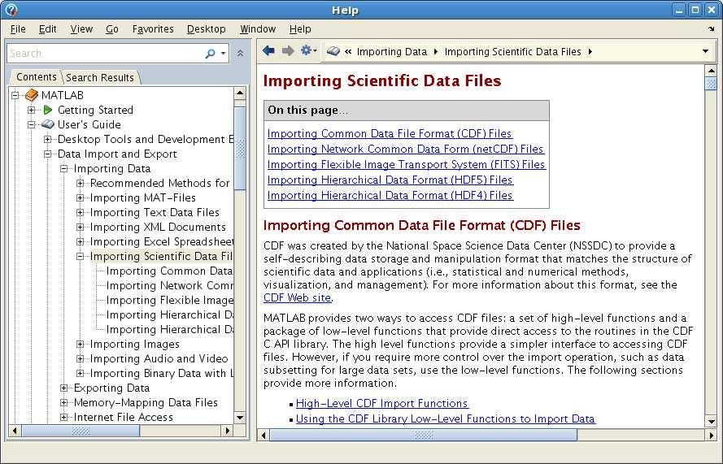
Task: Switch to the Contents tab
Action: 37,77
